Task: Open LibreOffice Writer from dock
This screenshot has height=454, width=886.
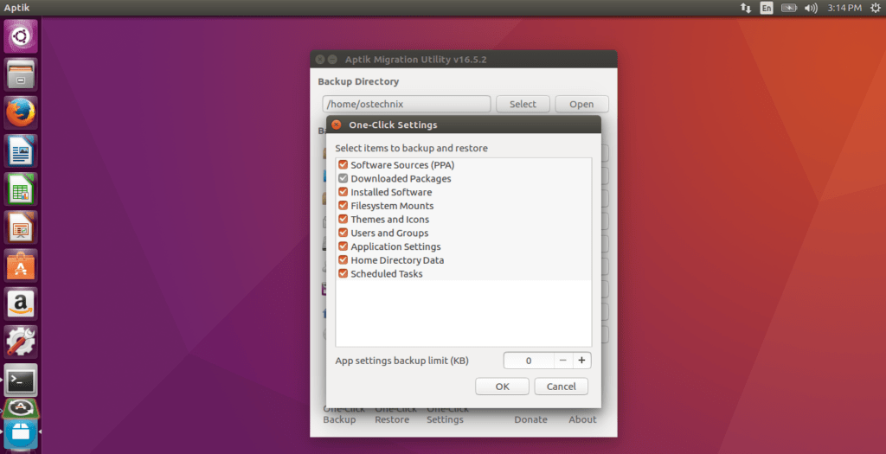Action: click(21, 150)
